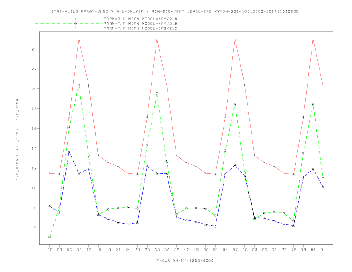Screen dimensions: 352x272
Task: Select legend entry PARM=O.O_MEAN MODEL=NAM/218
Action: 140,19
